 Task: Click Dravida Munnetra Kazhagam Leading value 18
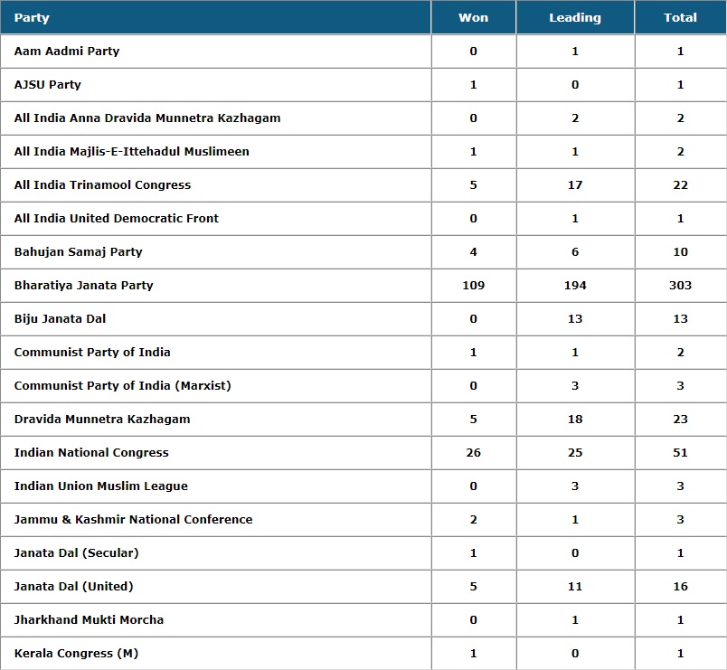pos(575,419)
